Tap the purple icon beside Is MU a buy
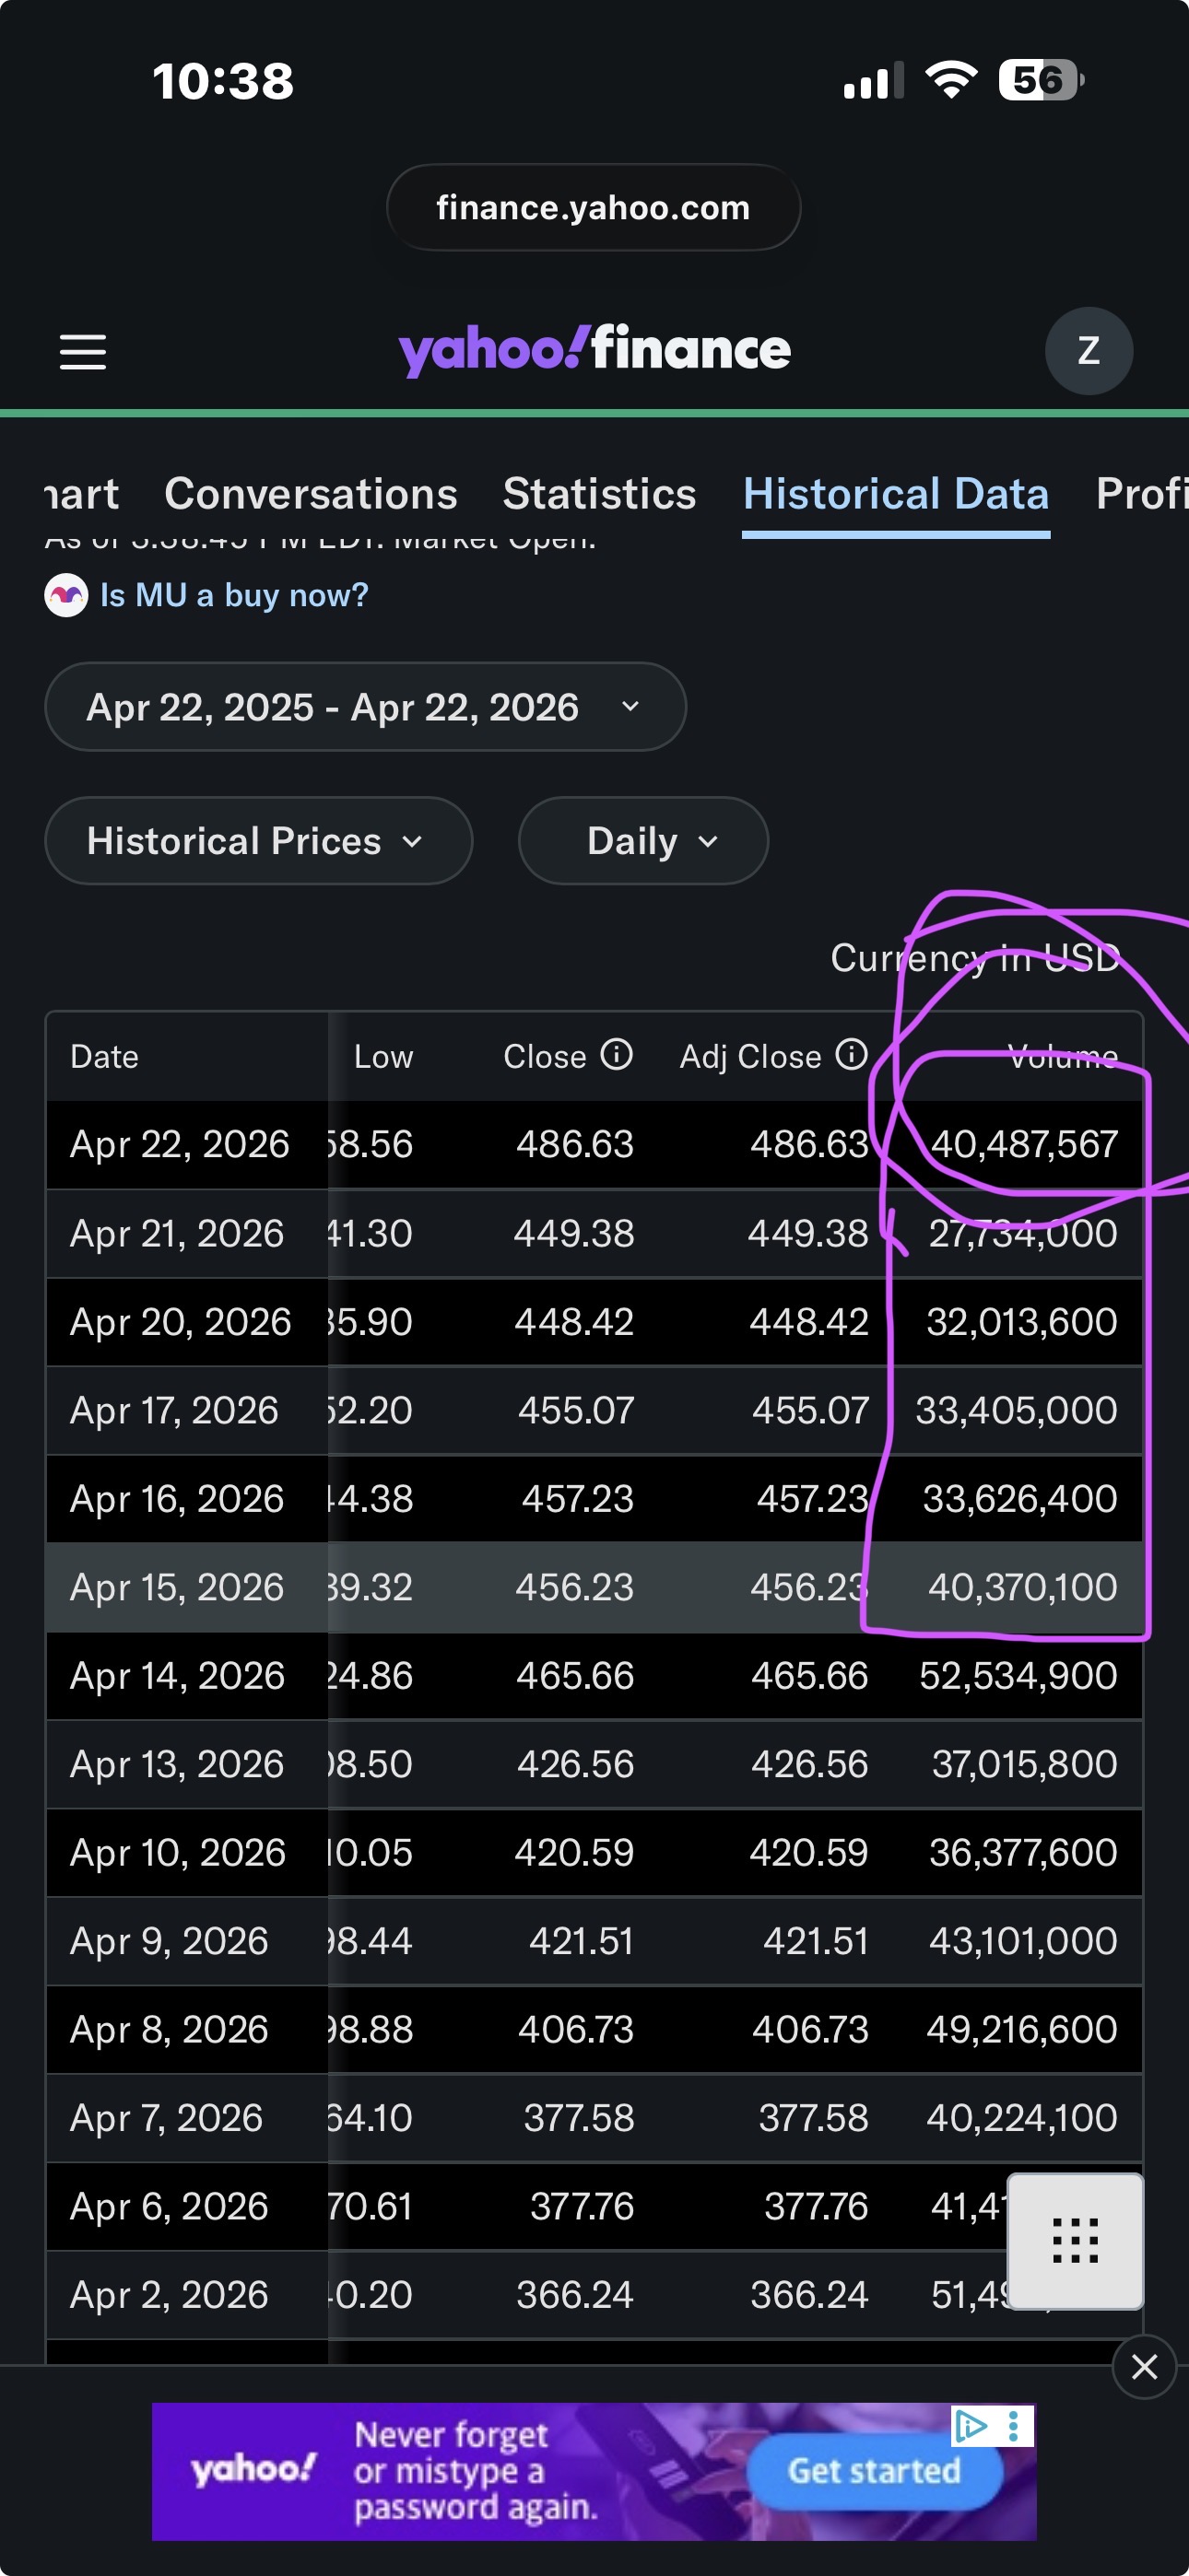The height and width of the screenshot is (2576, 1189). [x=66, y=595]
